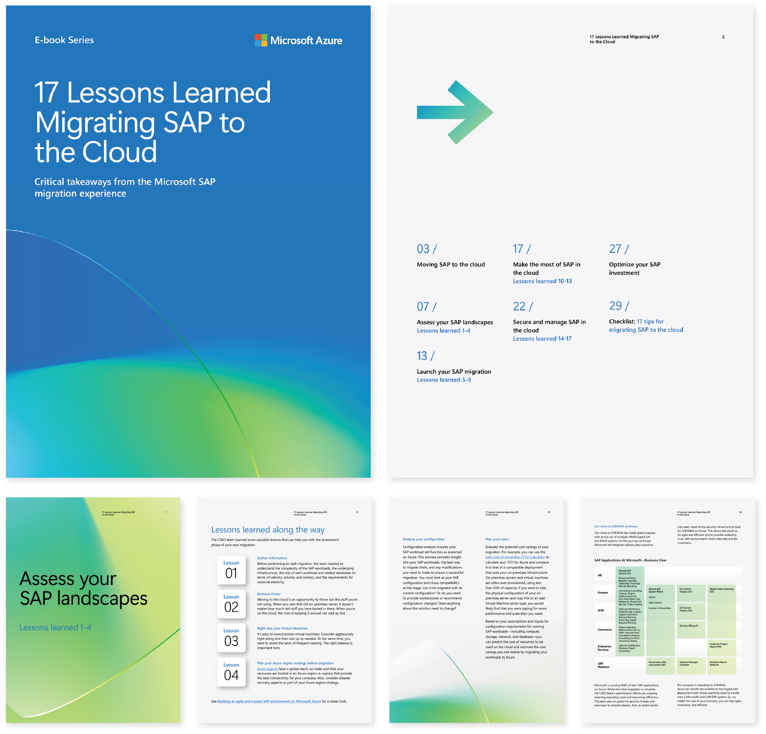Open contents entry 'Moving SAP to the cloud'
The image size is (766, 734).
click(451, 265)
